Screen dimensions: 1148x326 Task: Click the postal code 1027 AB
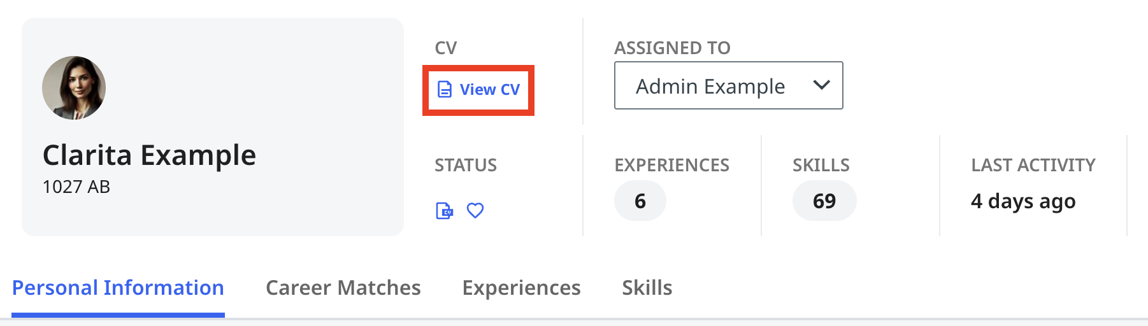coord(76,187)
